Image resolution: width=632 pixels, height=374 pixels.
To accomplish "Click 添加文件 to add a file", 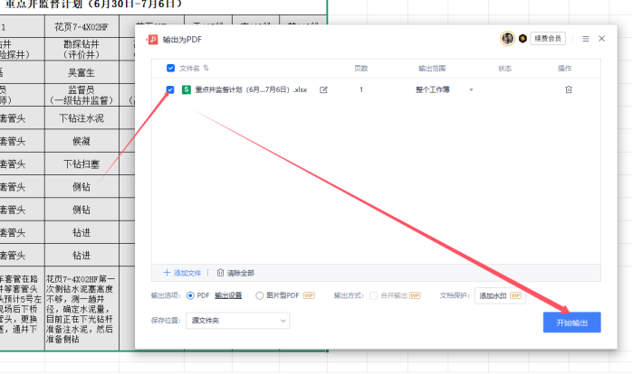I will (183, 272).
